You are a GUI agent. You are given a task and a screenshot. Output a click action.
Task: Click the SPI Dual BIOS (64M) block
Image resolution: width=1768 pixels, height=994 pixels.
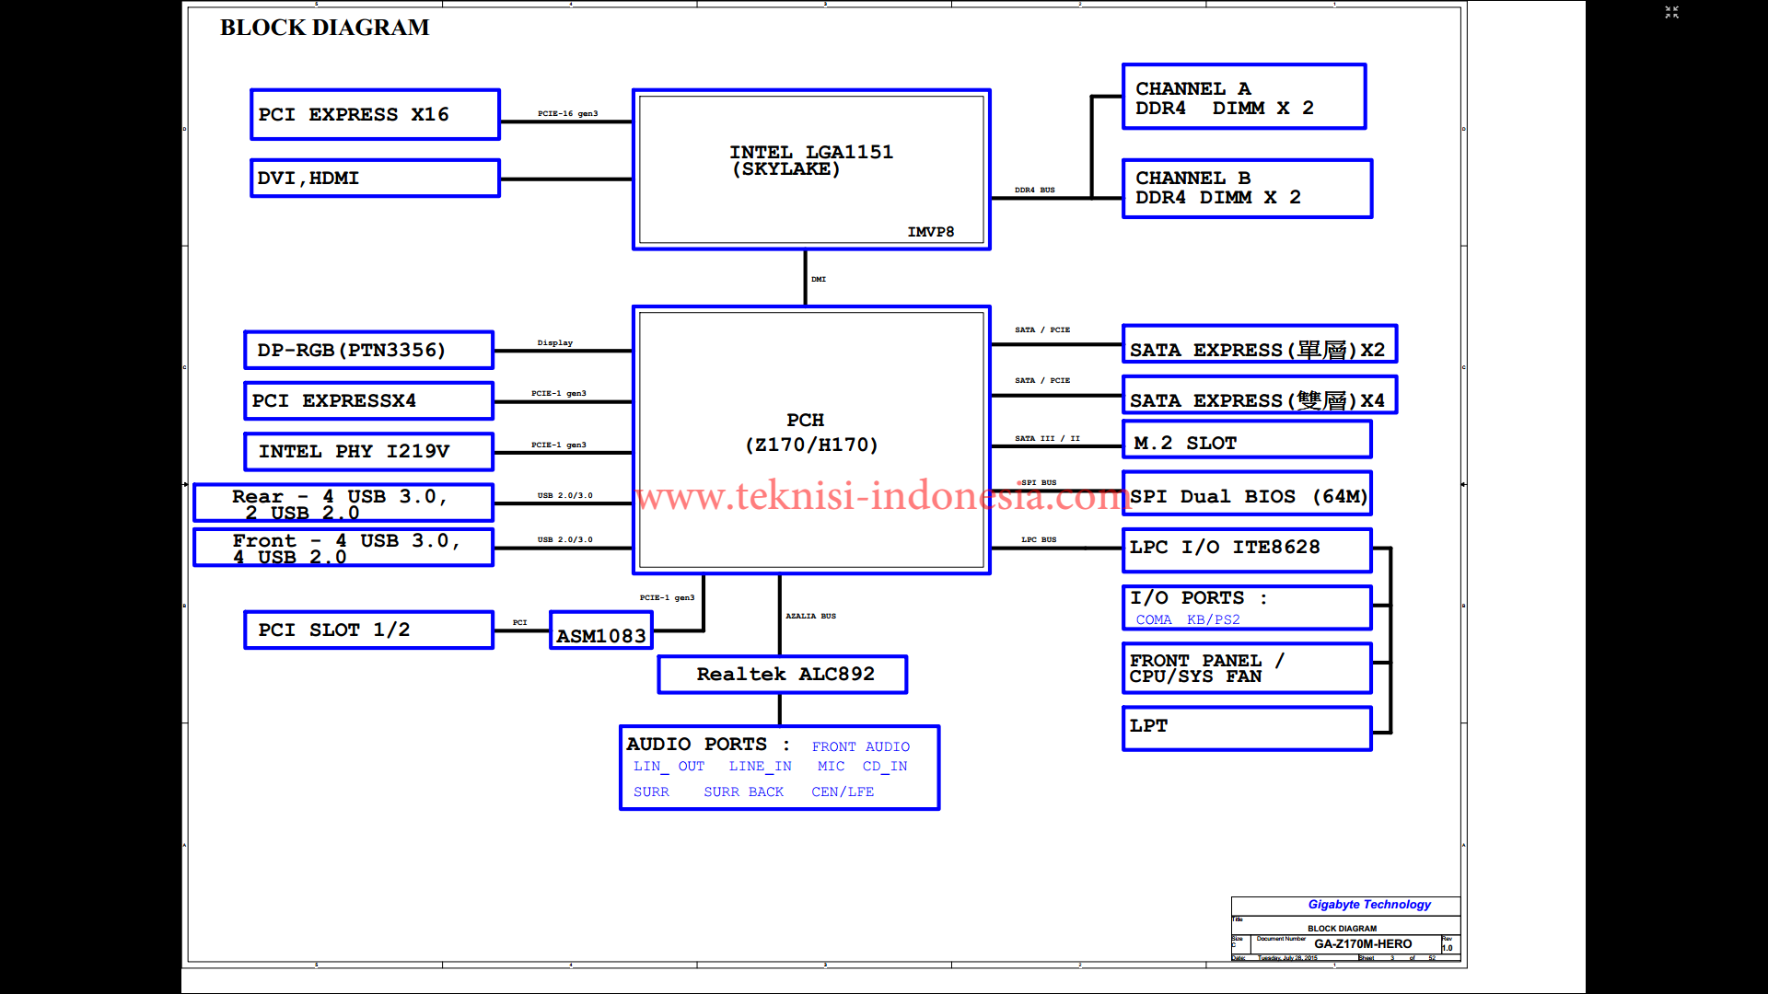click(x=1247, y=496)
